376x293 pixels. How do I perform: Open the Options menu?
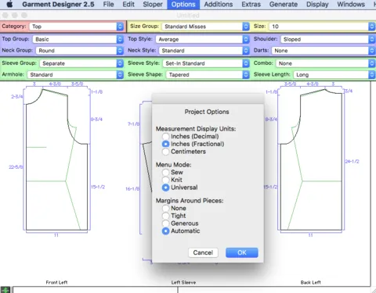pyautogui.click(x=183, y=4)
